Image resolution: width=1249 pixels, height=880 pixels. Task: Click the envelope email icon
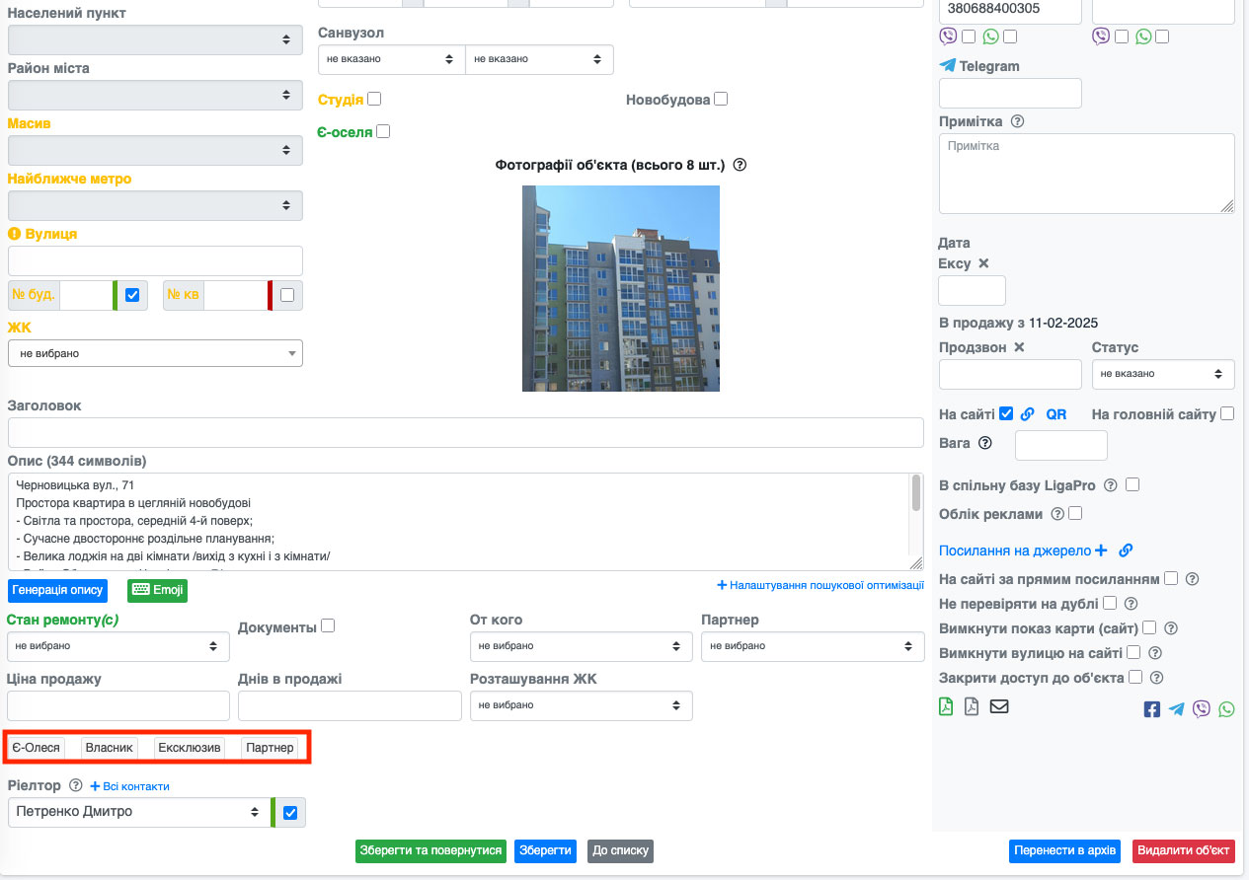(999, 706)
